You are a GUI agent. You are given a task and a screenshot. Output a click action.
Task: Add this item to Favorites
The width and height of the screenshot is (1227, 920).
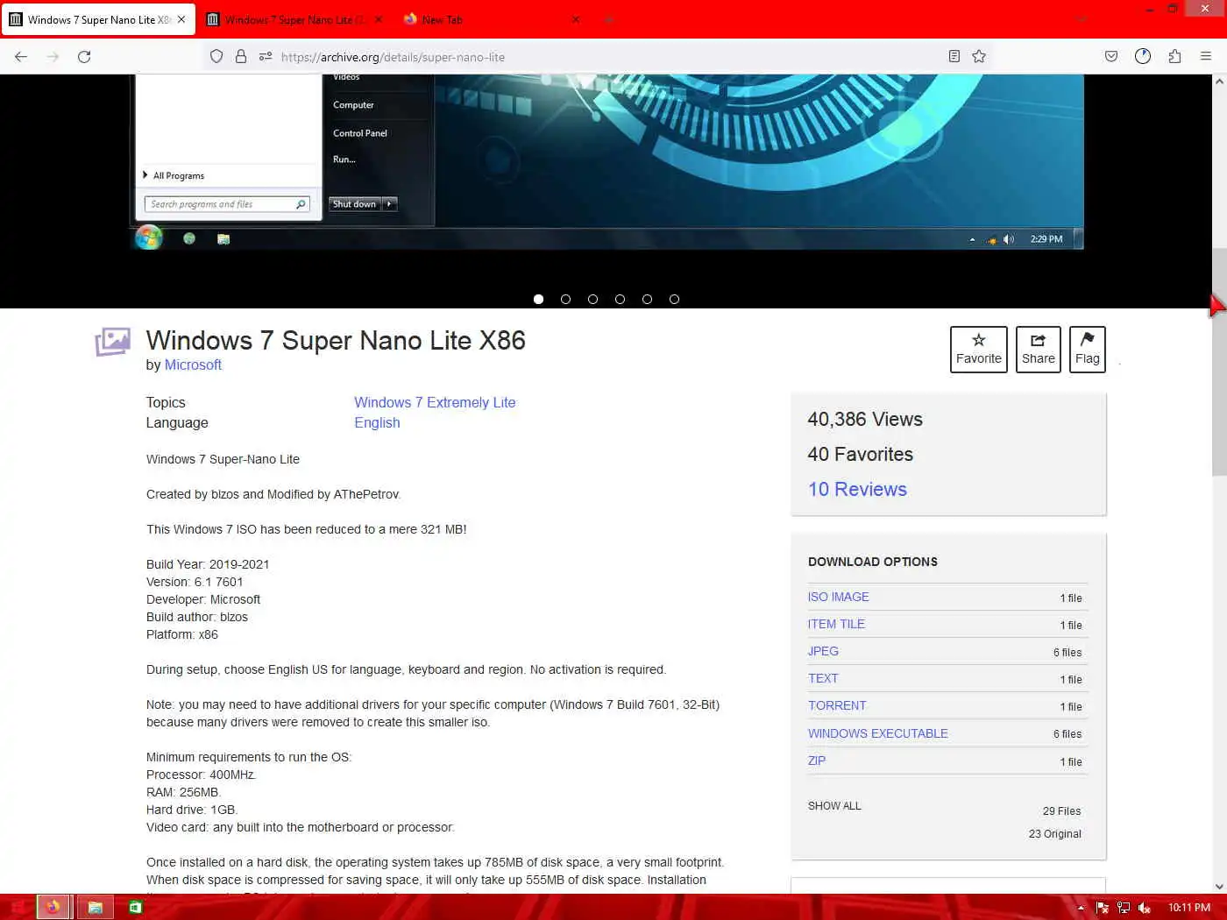[979, 350]
